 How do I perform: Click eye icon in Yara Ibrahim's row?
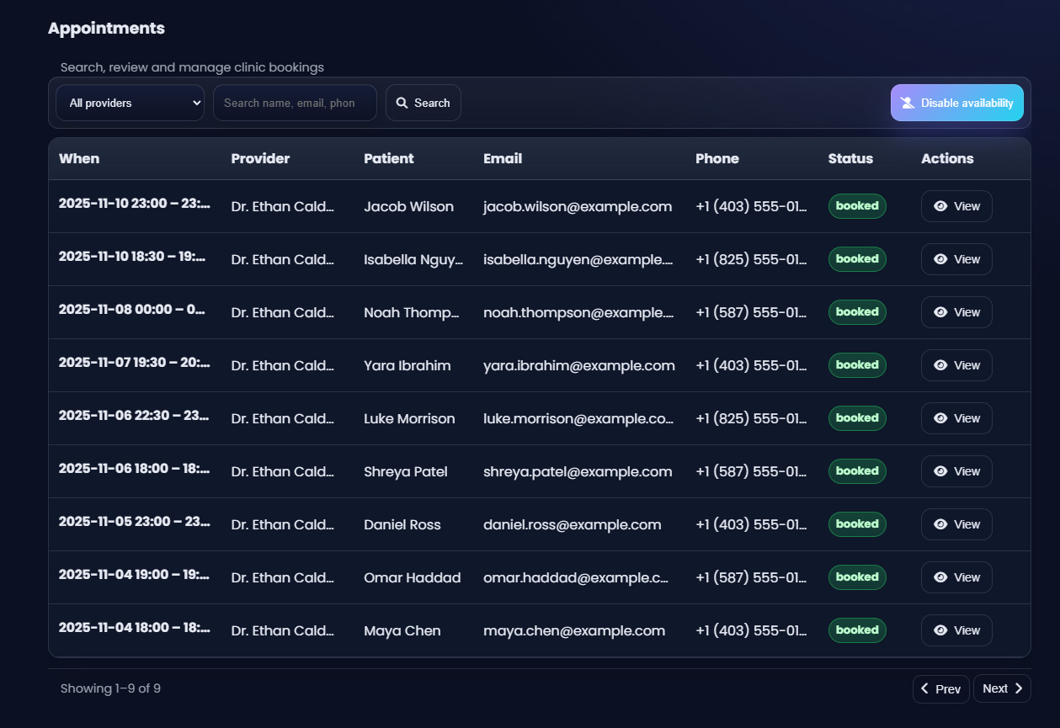tap(940, 365)
